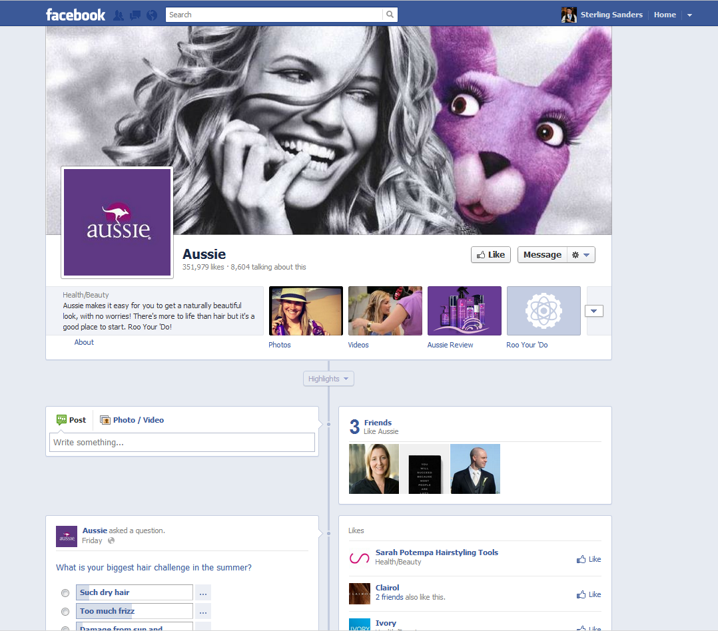Click the Photos label link
This screenshot has width=718, height=631.
click(279, 345)
